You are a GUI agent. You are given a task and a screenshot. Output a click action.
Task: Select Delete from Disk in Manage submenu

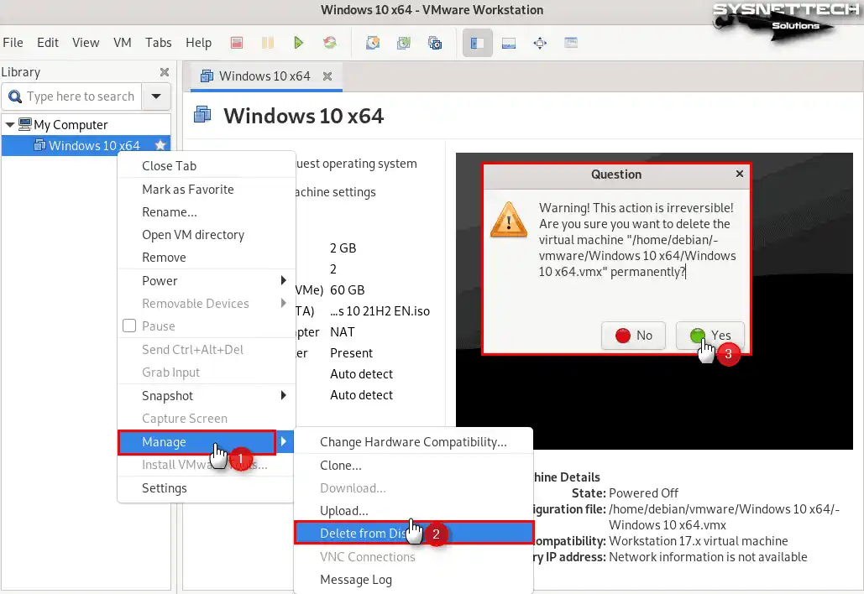point(364,533)
